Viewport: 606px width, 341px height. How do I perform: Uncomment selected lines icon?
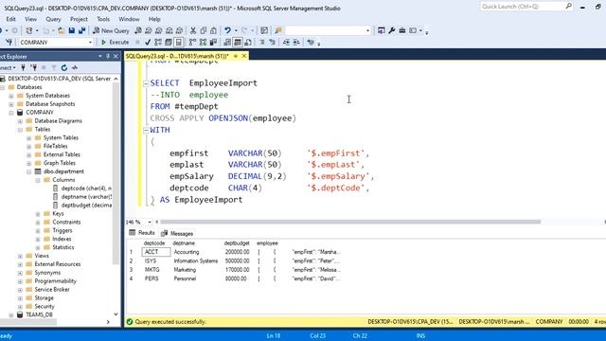pos(272,42)
